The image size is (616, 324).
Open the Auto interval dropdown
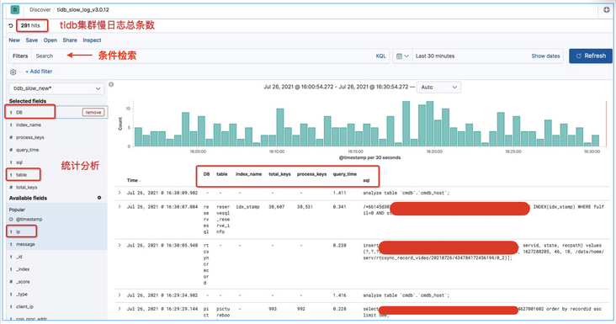click(438, 88)
